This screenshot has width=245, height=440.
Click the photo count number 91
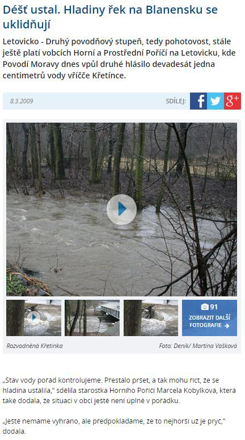click(214, 307)
